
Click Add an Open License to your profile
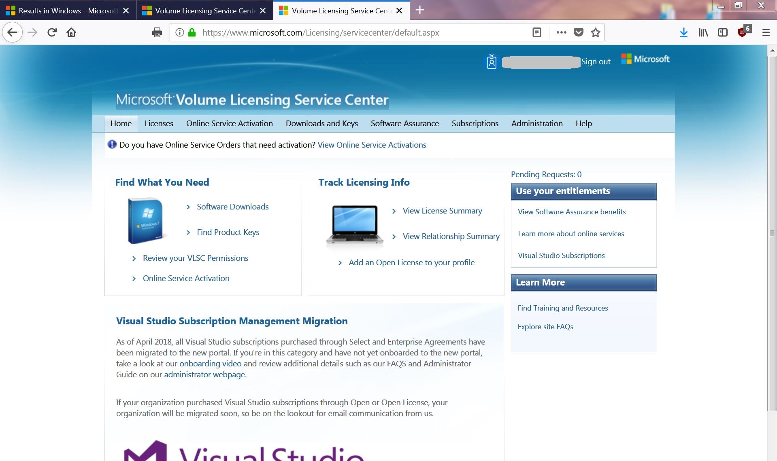412,262
